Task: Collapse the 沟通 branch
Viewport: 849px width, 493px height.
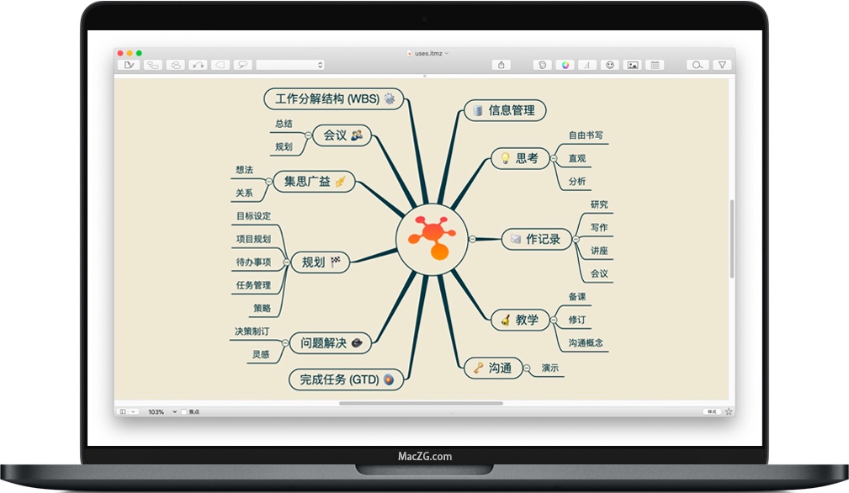Action: point(526,368)
